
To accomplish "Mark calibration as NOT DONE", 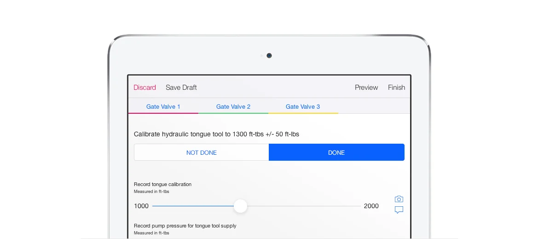I will pos(202,152).
